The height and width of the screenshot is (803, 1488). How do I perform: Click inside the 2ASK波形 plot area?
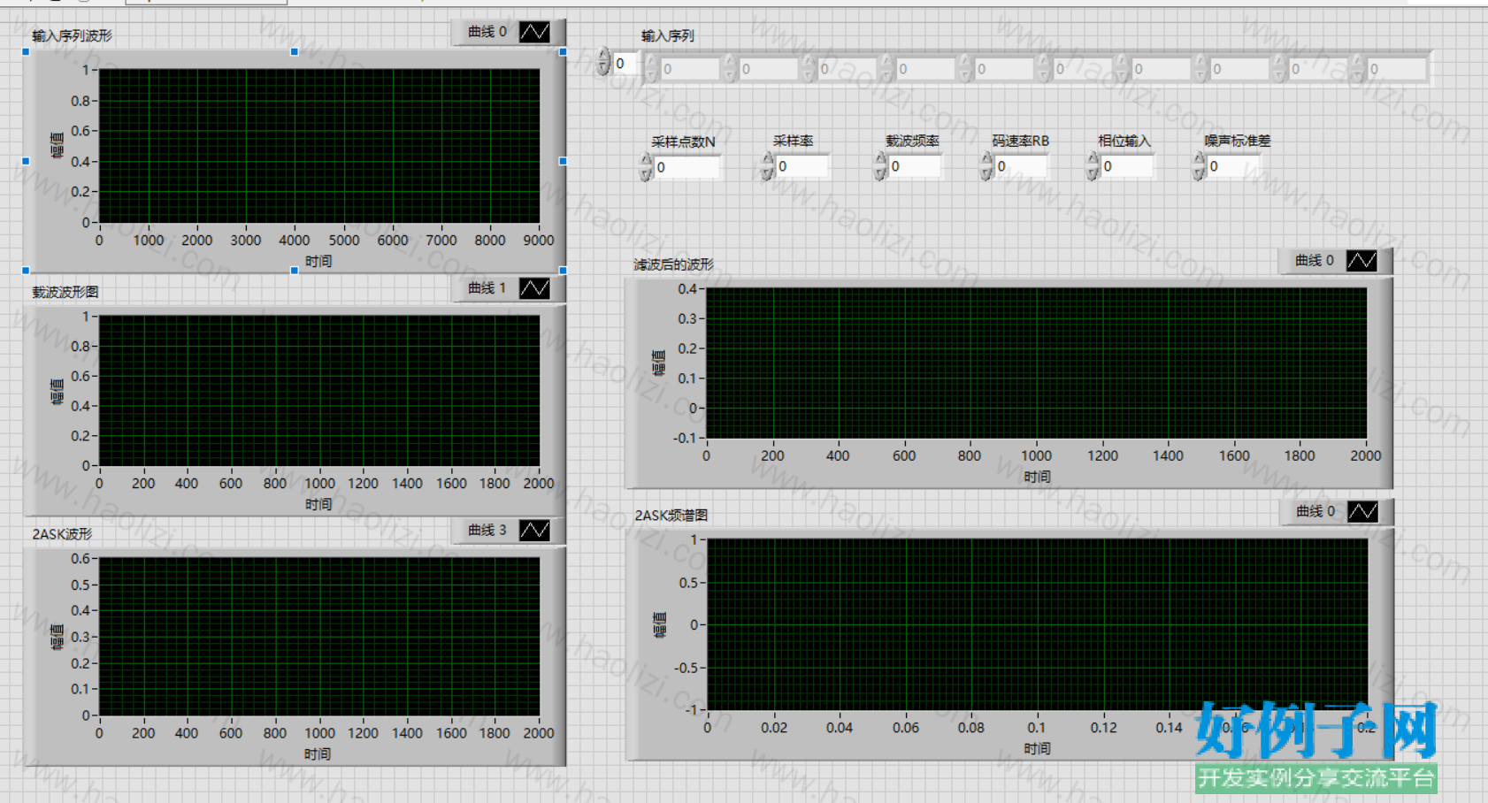tap(318, 636)
